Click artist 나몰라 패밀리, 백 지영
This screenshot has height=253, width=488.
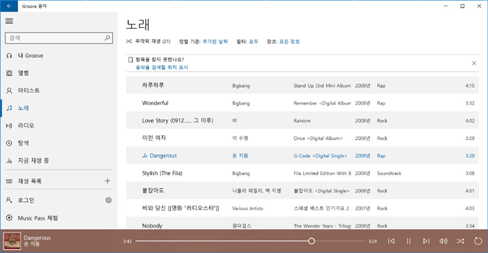coord(257,191)
